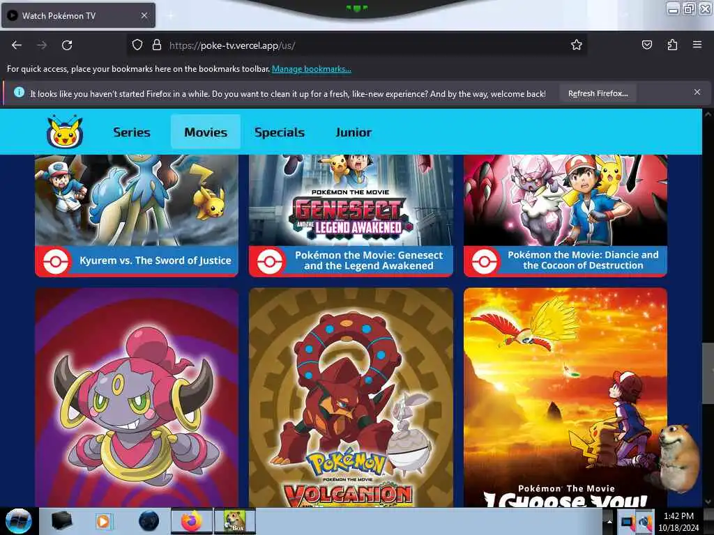The image size is (714, 535).
Task: Click the Poké Ball icon beside Genesect title
Action: (x=269, y=261)
